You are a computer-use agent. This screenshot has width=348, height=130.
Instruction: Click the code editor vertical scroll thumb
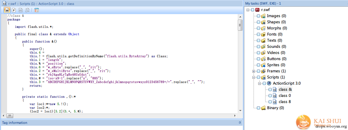tap(240, 25)
